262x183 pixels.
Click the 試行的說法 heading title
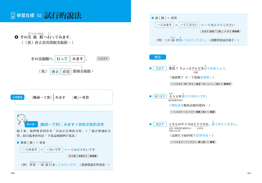pos(63,15)
